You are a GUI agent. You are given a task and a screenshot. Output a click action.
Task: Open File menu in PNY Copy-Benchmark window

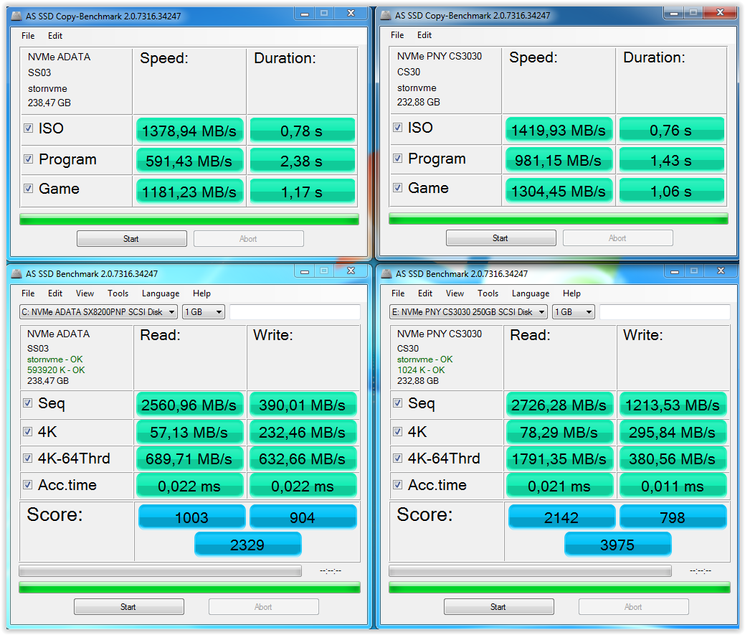[x=397, y=34]
